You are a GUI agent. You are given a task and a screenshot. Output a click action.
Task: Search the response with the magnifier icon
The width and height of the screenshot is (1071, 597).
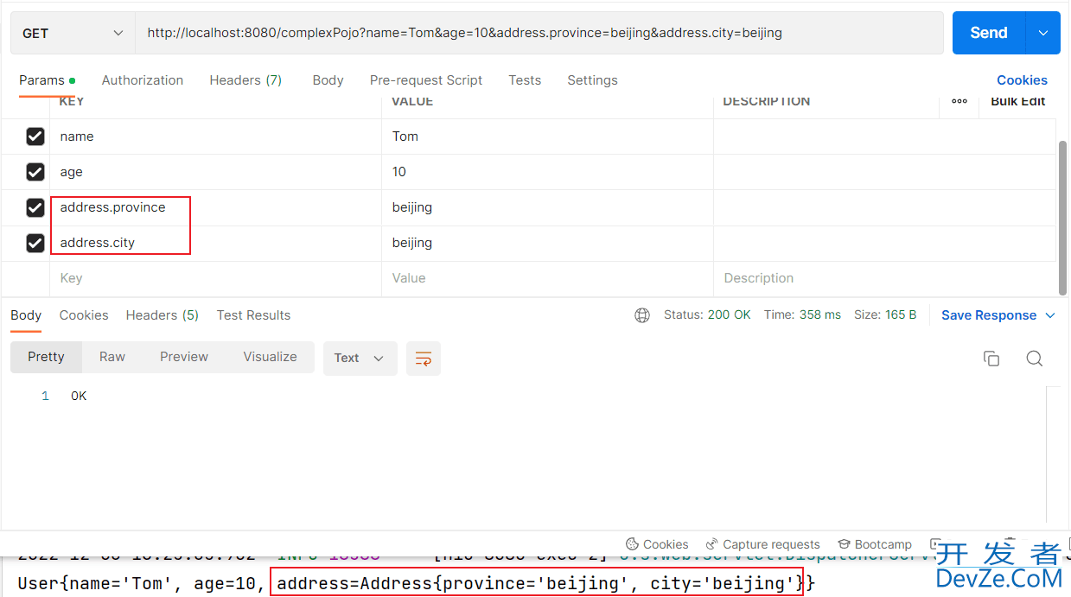1034,359
